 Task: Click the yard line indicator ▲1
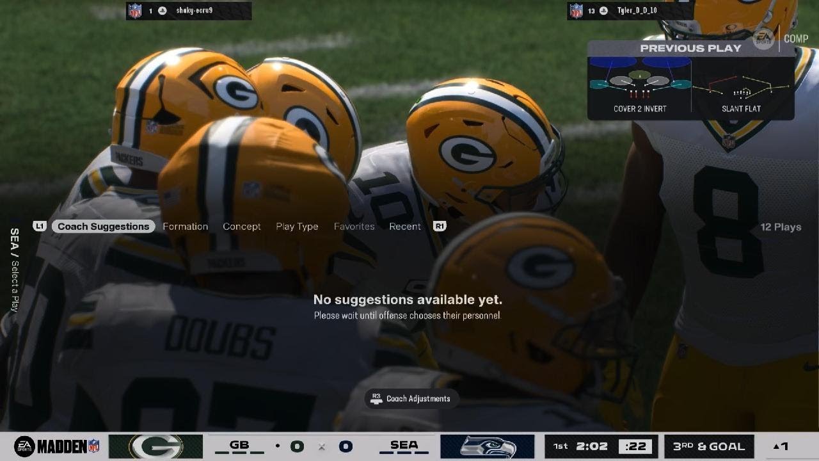[781, 446]
